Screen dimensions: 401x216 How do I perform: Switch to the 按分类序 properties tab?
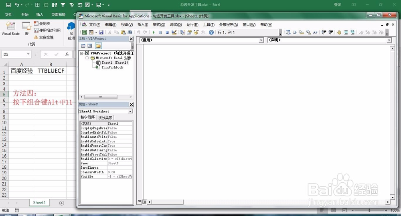105,117
